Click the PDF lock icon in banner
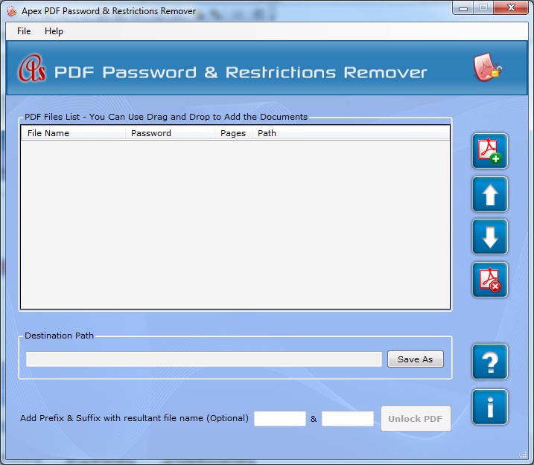Image resolution: width=534 pixels, height=465 pixels. (488, 67)
